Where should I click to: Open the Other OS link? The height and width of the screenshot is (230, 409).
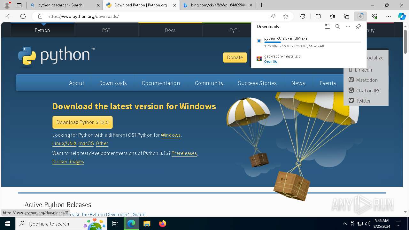click(102, 143)
